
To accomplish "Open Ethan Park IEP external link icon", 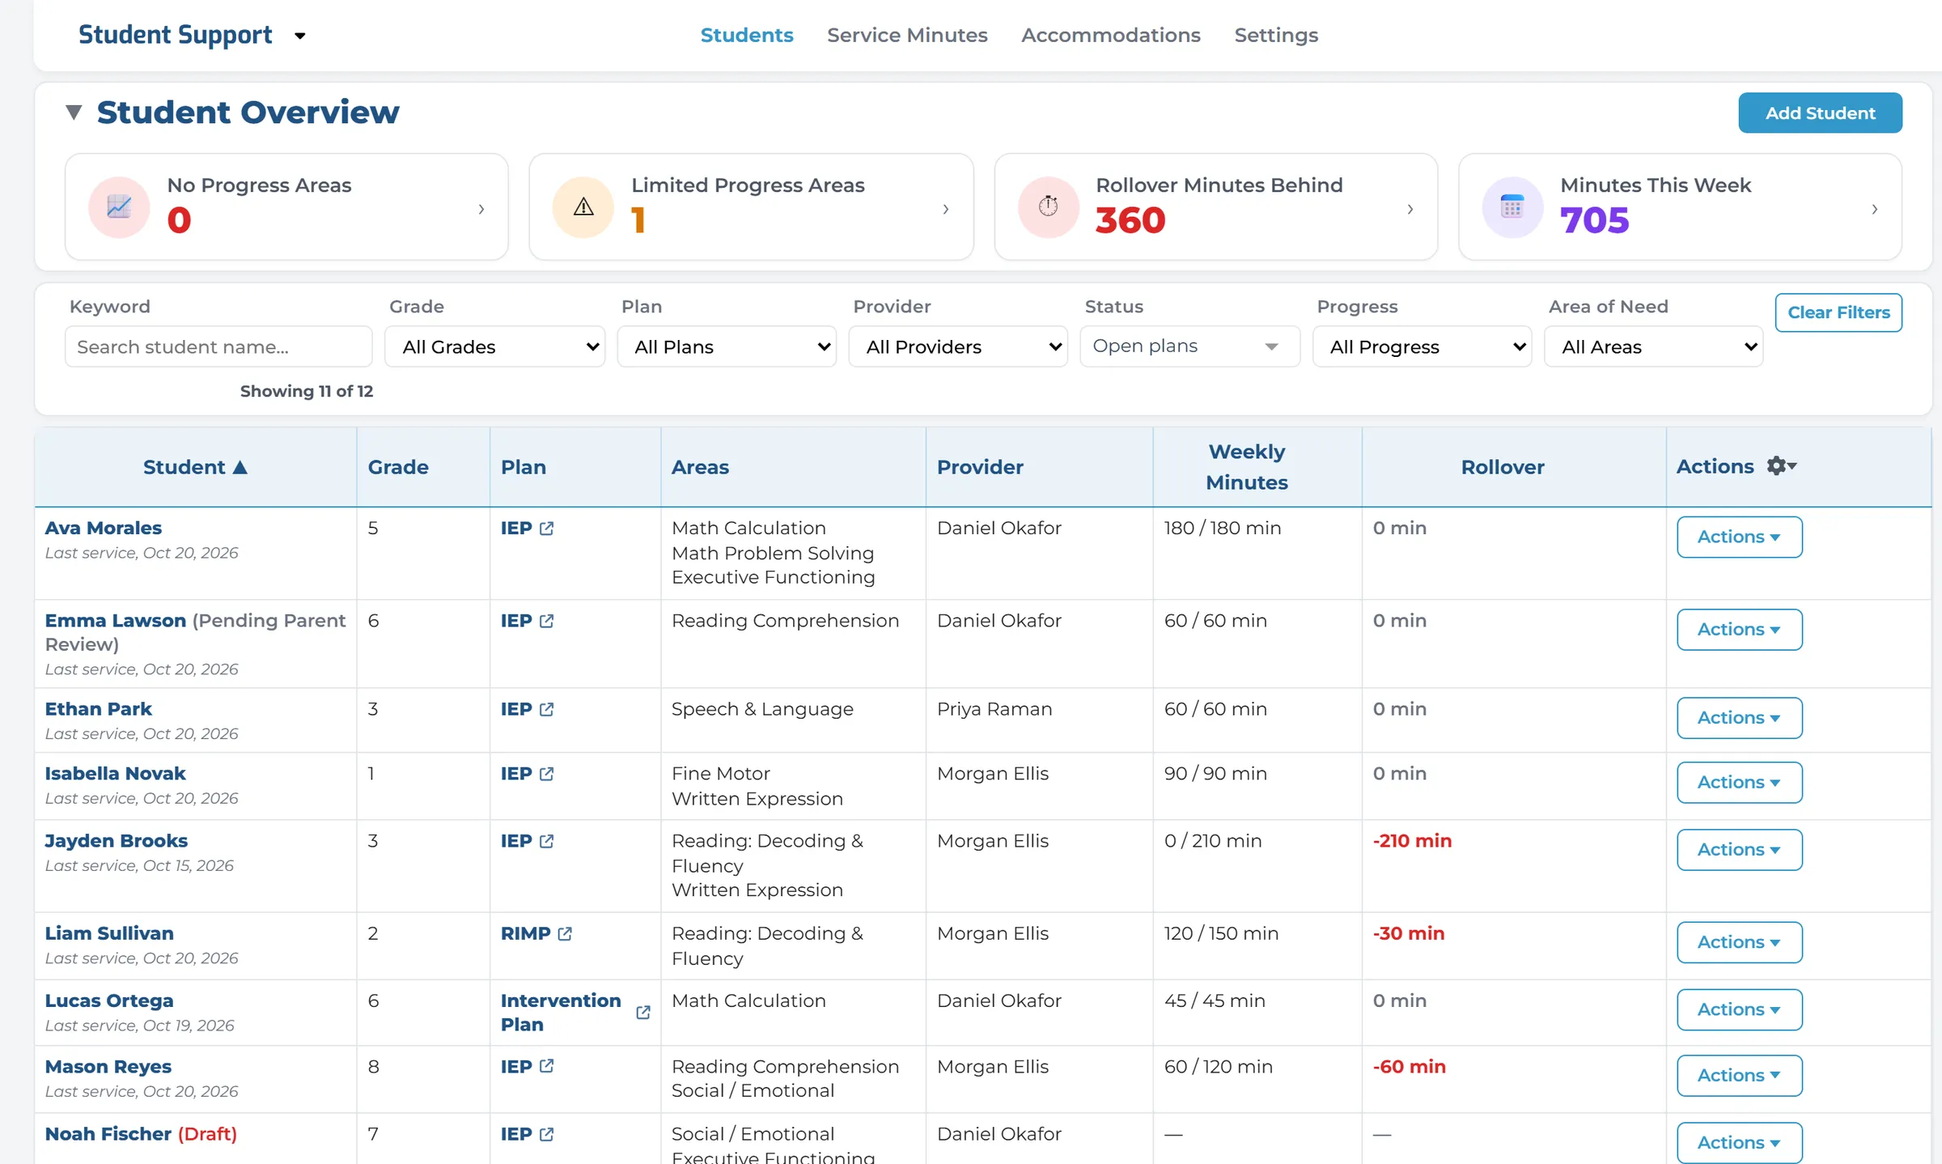I will pos(546,709).
